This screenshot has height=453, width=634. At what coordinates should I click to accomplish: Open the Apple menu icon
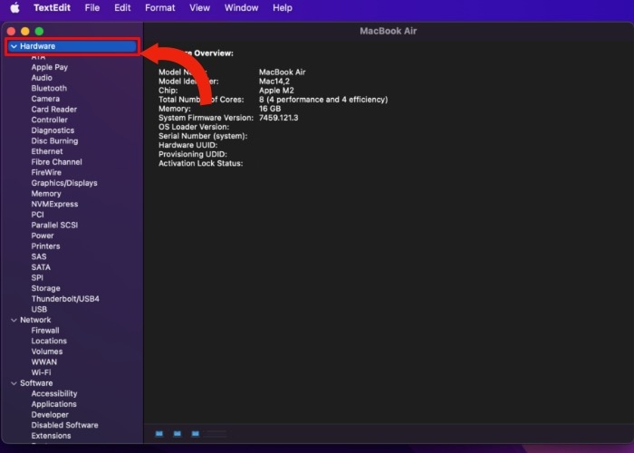15,7
